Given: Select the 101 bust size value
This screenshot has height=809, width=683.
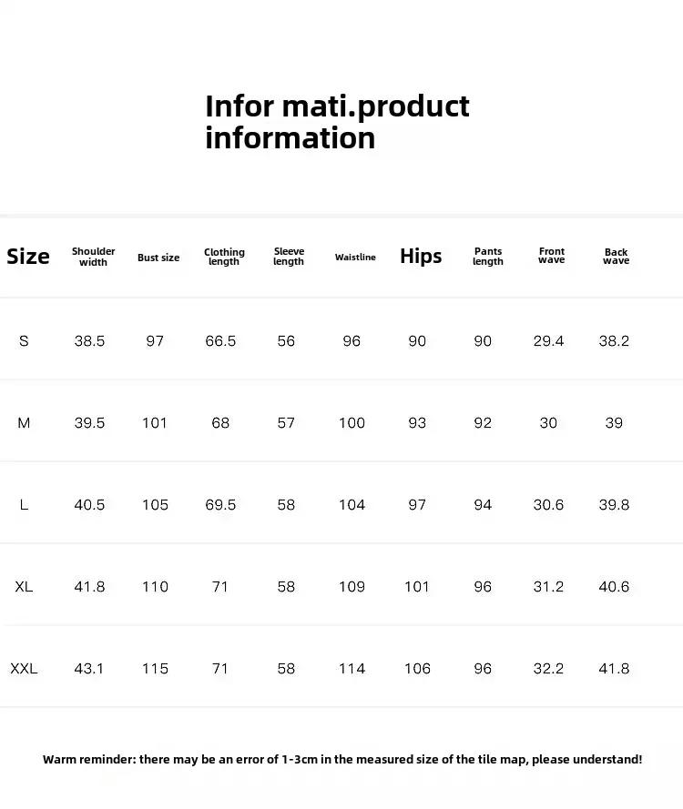Looking at the screenshot, I should (155, 423).
